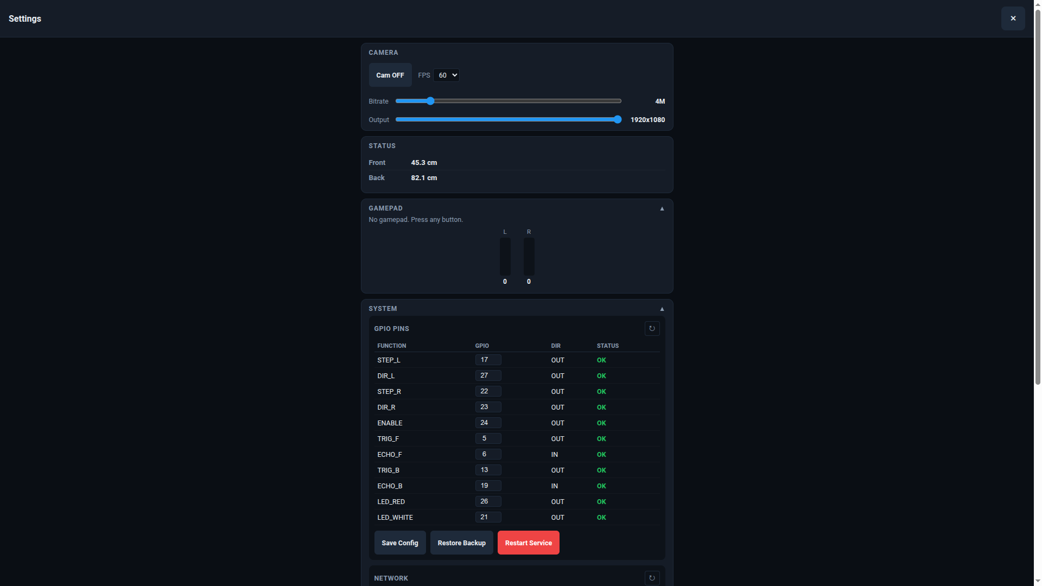Click the Restore Backup button

tap(461, 543)
